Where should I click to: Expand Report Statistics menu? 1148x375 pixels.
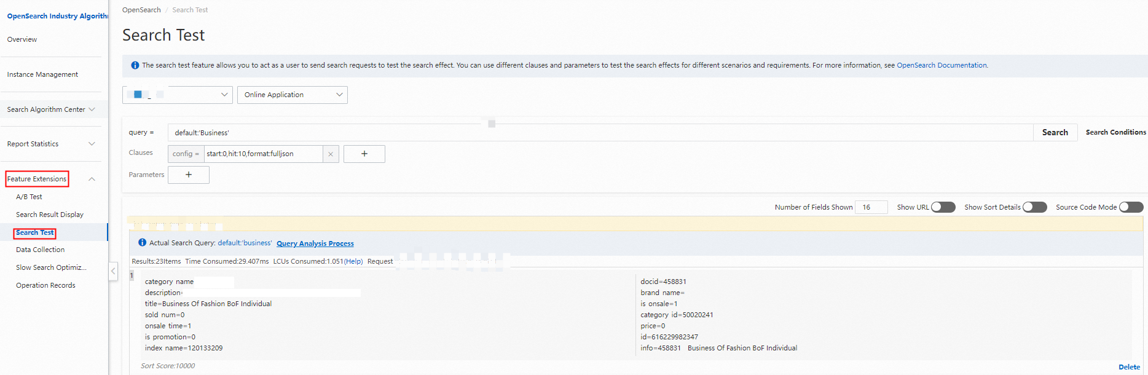[51, 144]
